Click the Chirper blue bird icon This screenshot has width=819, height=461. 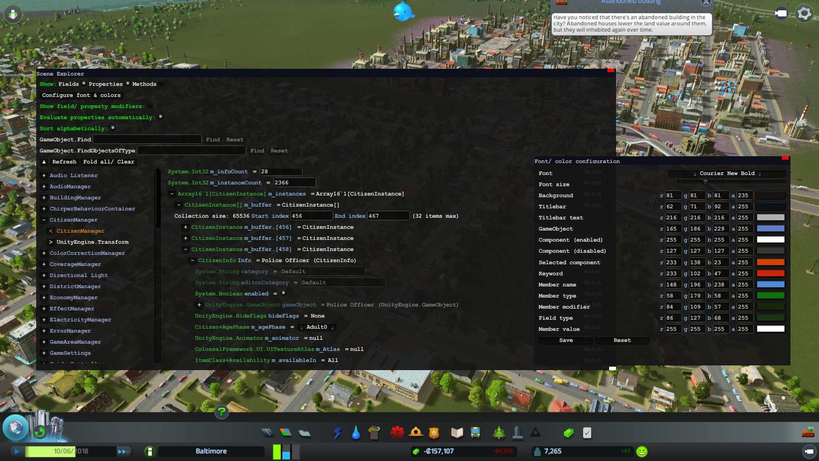point(403,12)
